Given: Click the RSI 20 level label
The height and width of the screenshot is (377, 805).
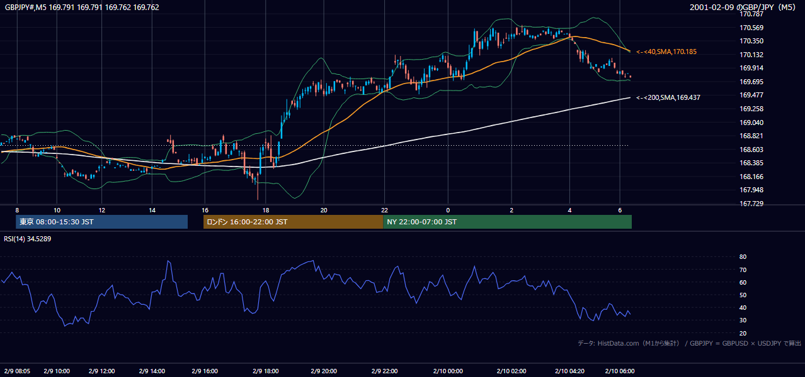Looking at the screenshot, I should (743, 333).
